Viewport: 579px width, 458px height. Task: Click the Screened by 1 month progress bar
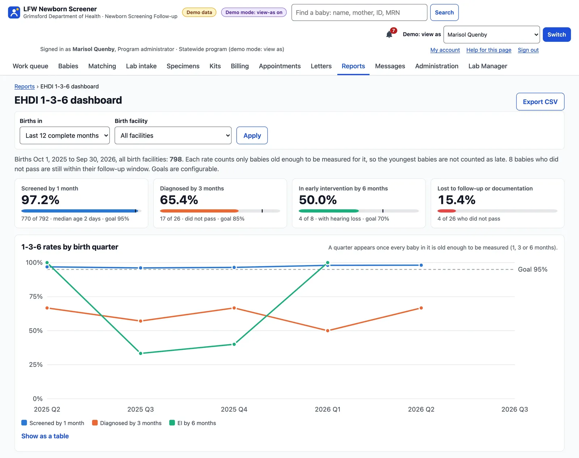point(81,211)
